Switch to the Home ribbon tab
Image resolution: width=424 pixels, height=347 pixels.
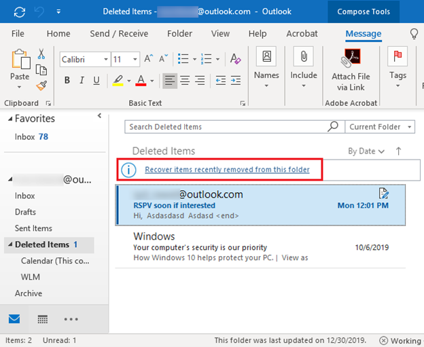(58, 33)
